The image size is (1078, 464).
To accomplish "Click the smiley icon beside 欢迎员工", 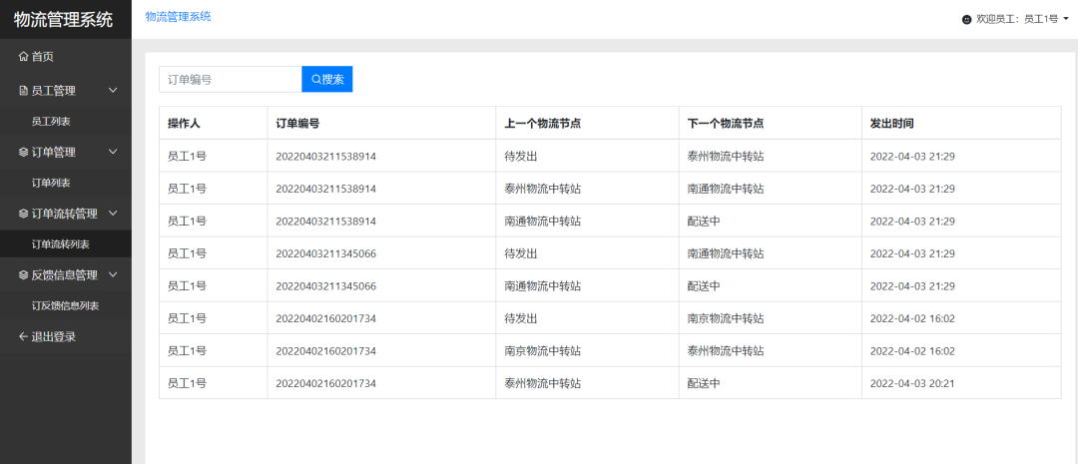I will 966,20.
